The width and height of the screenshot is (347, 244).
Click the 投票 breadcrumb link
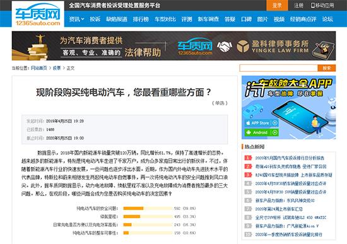57,68
